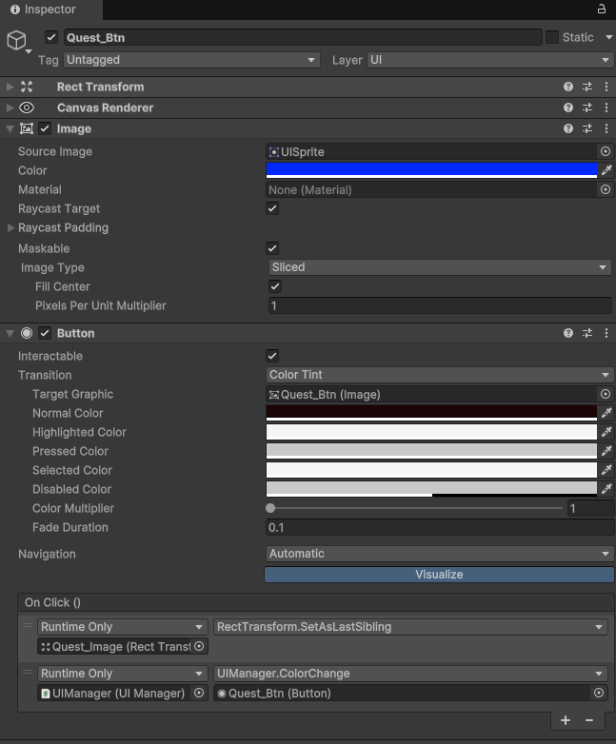Open Image component help reference
The image size is (616, 744).
click(x=568, y=128)
